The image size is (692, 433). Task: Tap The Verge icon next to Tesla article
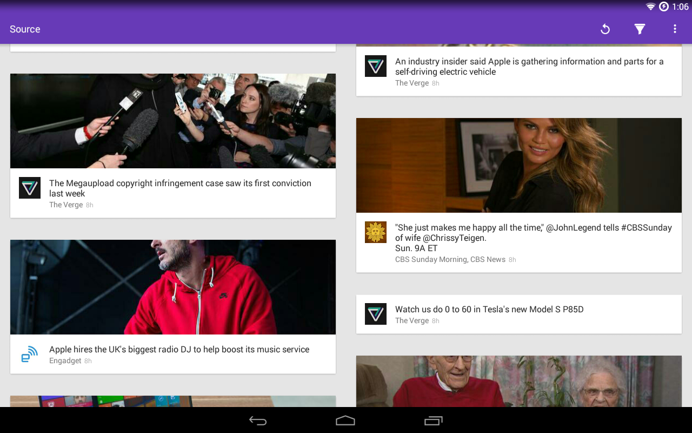376,314
